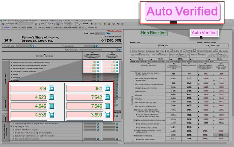Click the teal icon beside the 4,523 field

click(x=52, y=97)
